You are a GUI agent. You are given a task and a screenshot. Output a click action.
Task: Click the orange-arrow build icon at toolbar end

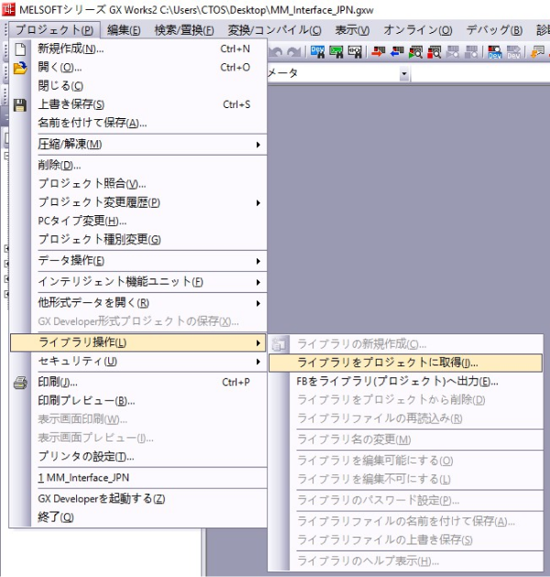point(537,52)
